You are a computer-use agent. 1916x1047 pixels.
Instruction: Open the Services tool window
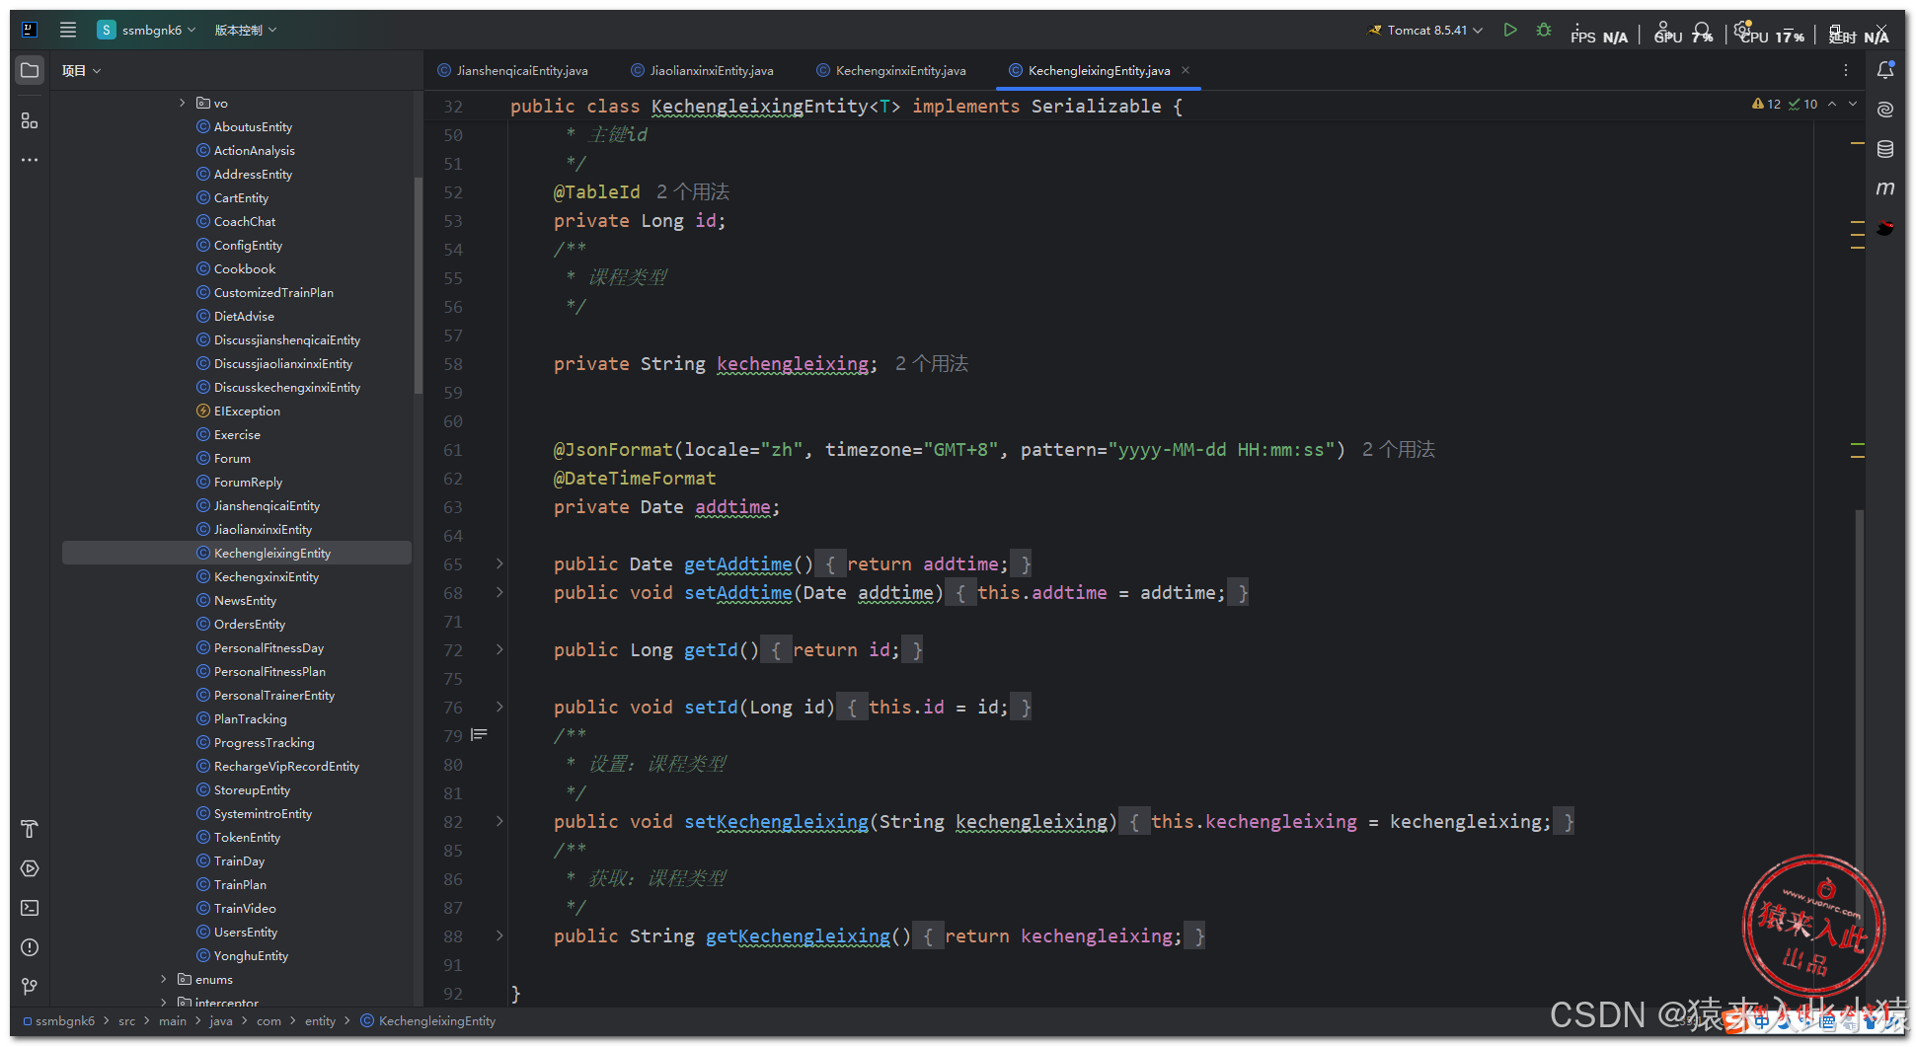coord(30,868)
